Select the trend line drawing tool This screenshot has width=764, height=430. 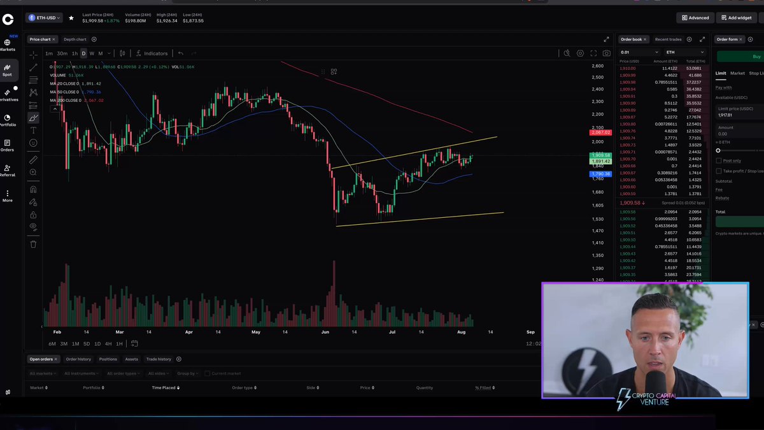(x=33, y=68)
